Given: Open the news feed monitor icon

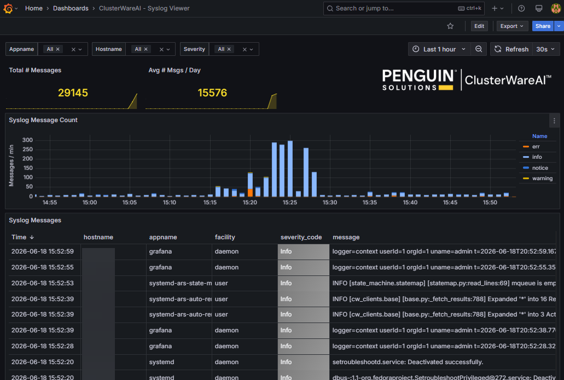Looking at the screenshot, I should tap(539, 8).
